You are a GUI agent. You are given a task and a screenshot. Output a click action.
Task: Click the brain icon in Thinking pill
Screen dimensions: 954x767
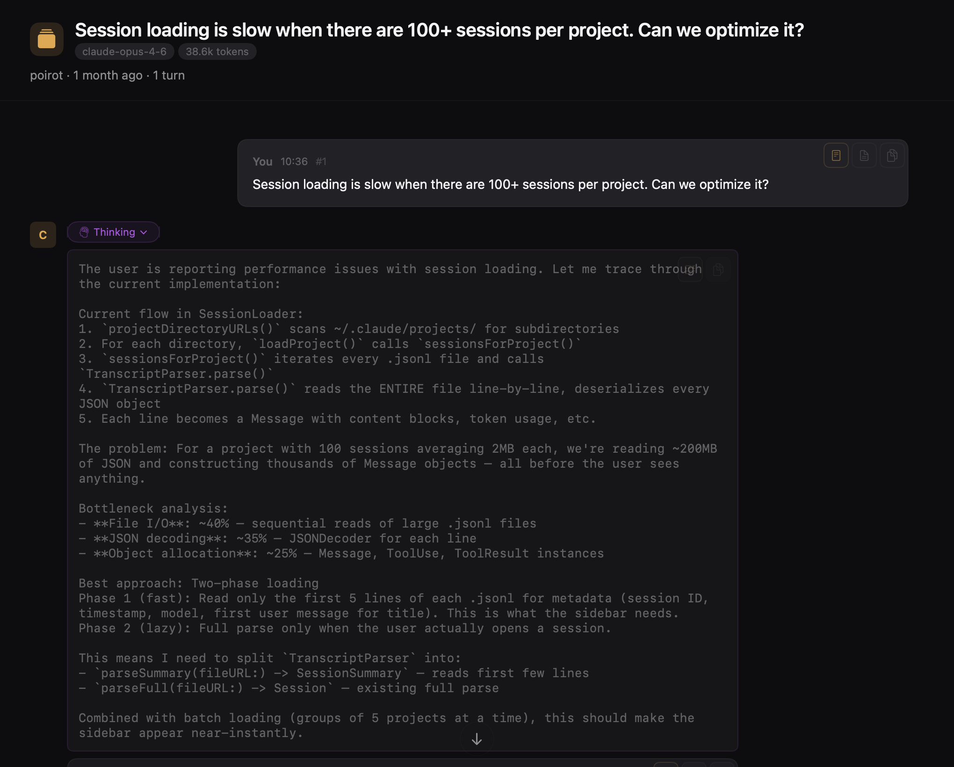pyautogui.click(x=84, y=232)
